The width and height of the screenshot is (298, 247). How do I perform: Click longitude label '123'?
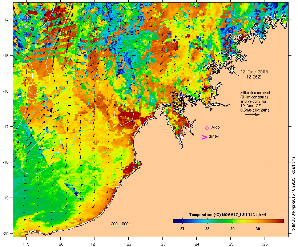point(162,244)
